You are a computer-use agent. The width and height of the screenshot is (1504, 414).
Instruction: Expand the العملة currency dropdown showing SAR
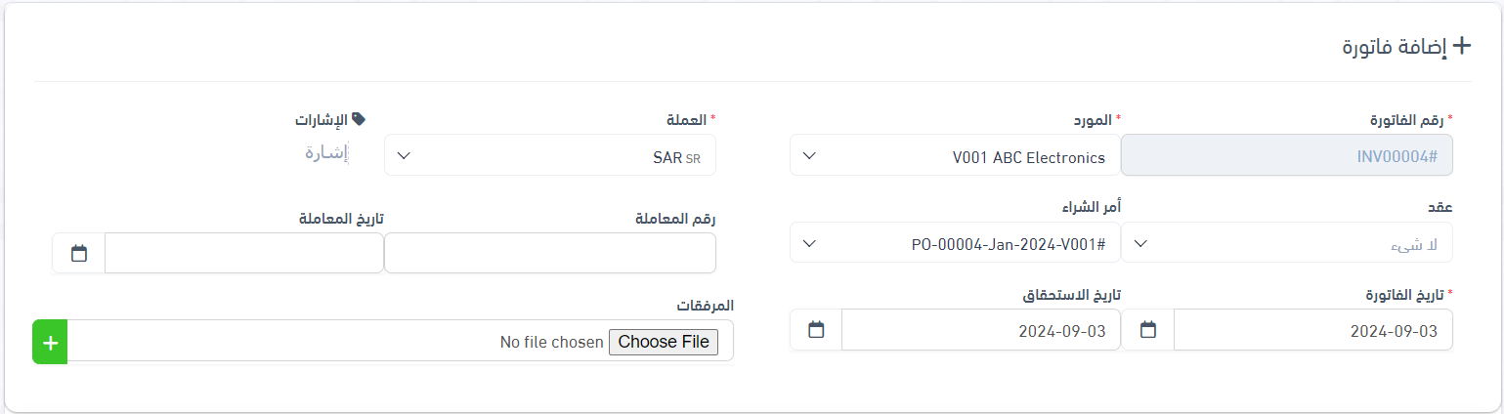pos(550,155)
